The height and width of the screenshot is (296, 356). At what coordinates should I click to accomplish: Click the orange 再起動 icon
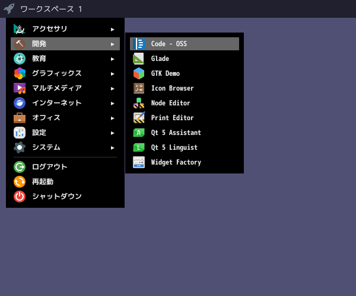click(x=20, y=182)
